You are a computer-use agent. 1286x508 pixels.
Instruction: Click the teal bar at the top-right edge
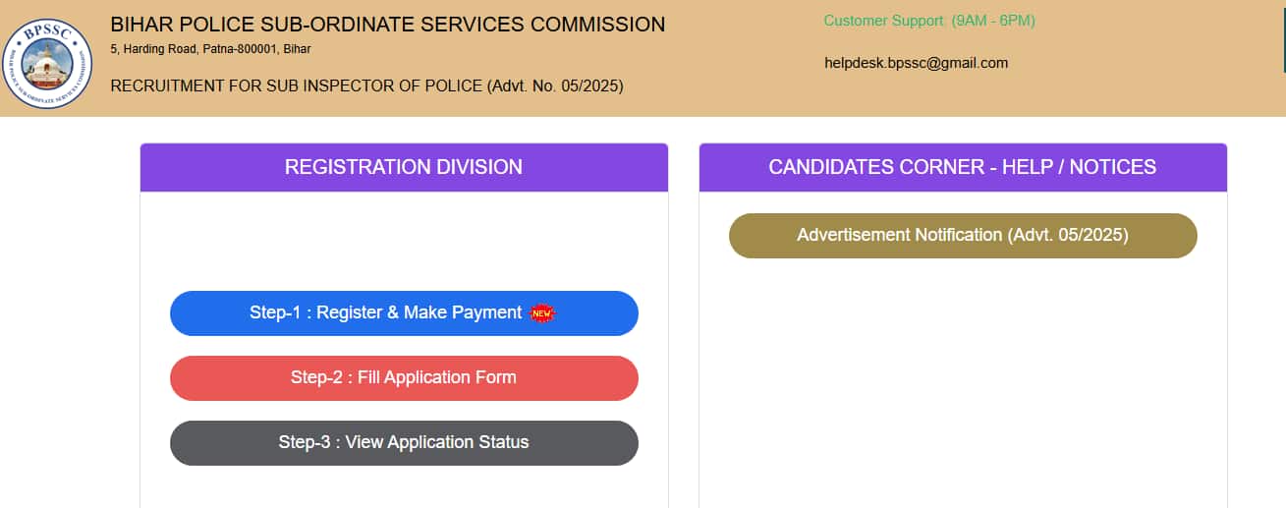pyautogui.click(x=1283, y=35)
